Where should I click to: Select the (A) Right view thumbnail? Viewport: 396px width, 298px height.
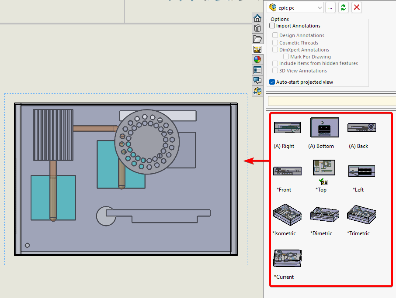click(288, 127)
